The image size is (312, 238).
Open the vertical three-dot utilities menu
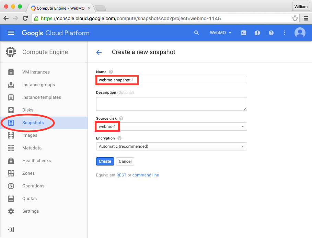[x=285, y=33]
